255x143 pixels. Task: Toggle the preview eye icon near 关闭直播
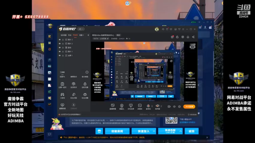click(x=174, y=106)
